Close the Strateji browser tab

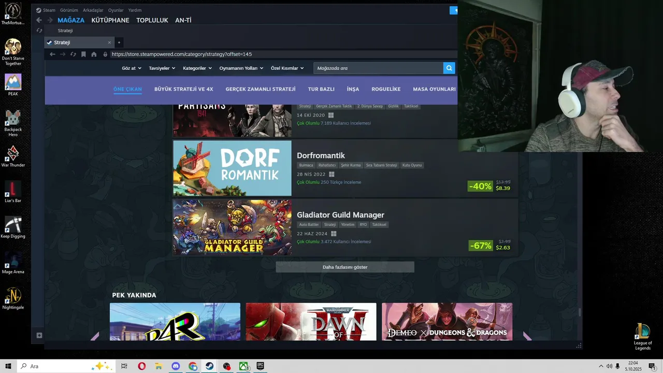coord(109,42)
